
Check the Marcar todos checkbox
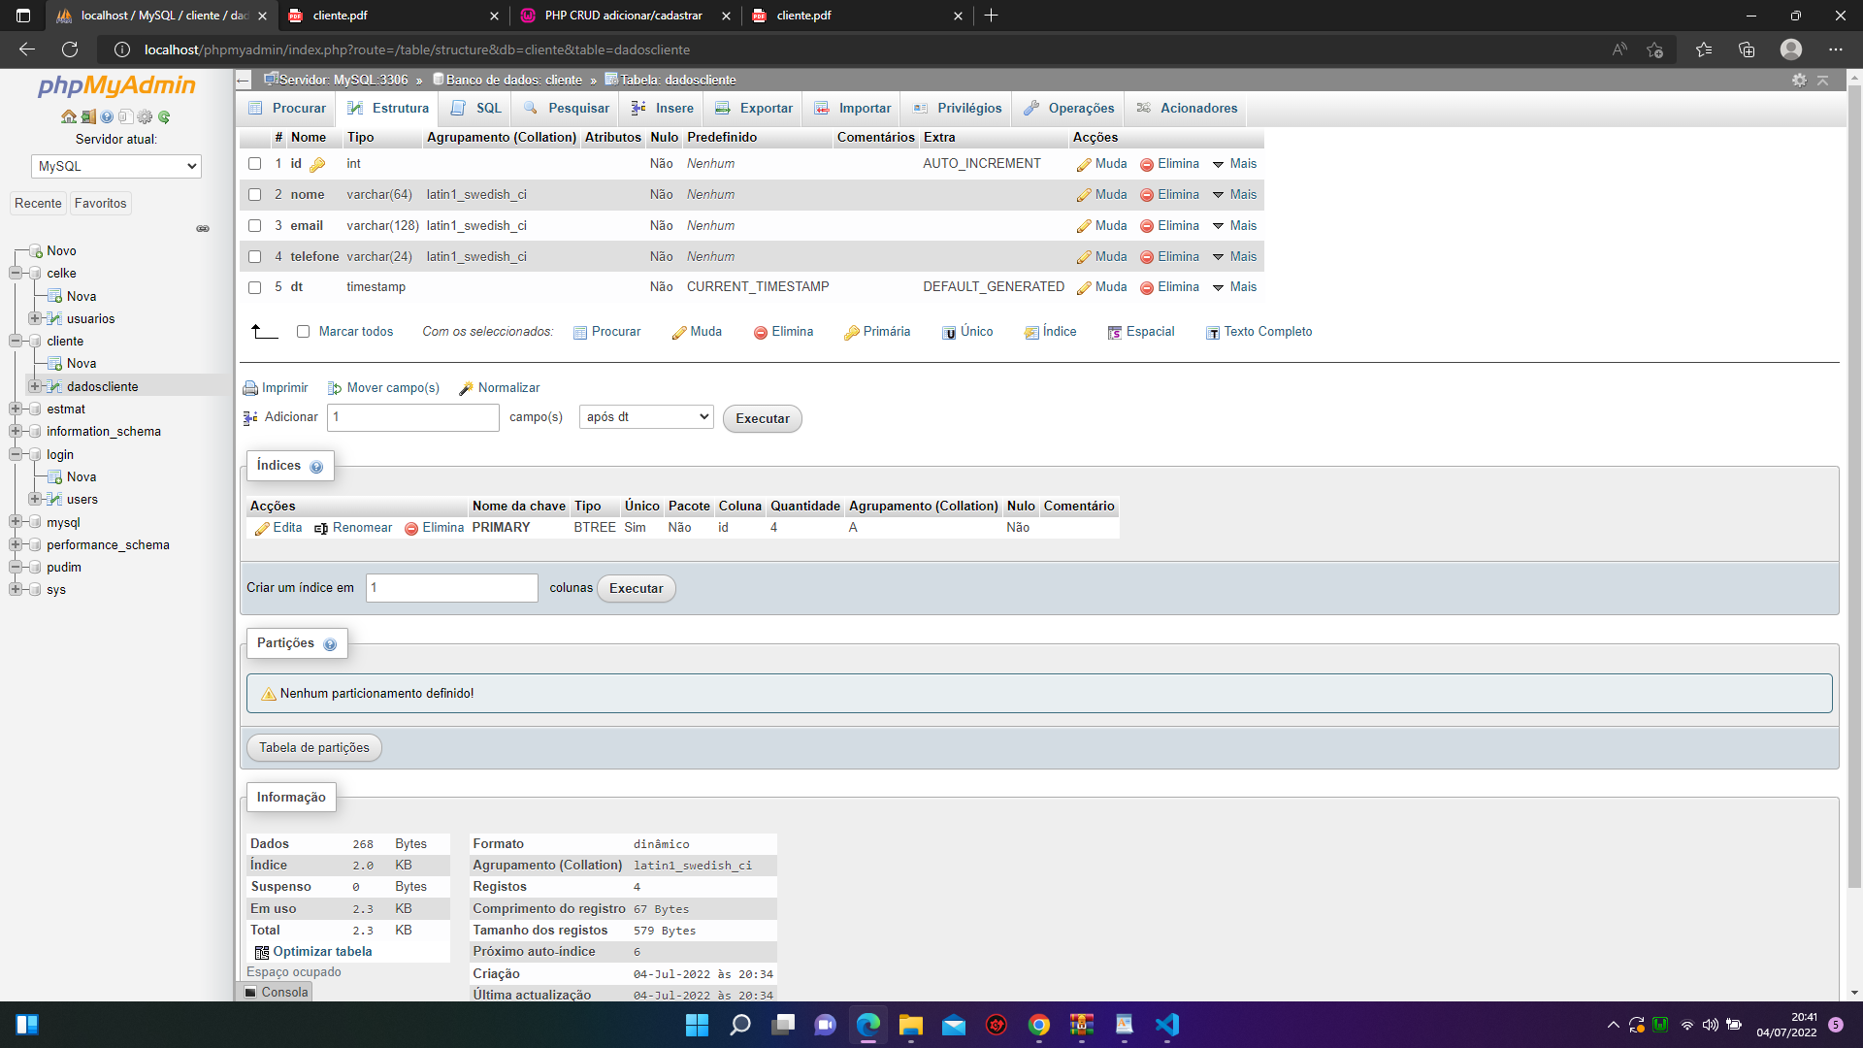point(304,332)
